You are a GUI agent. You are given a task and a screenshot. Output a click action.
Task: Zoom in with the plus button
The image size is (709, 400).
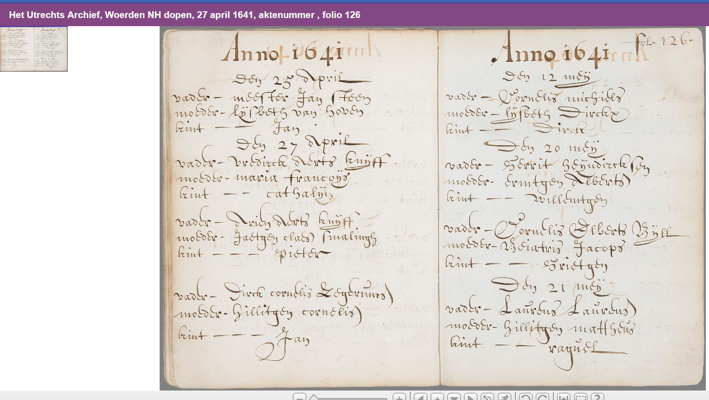coord(399,397)
